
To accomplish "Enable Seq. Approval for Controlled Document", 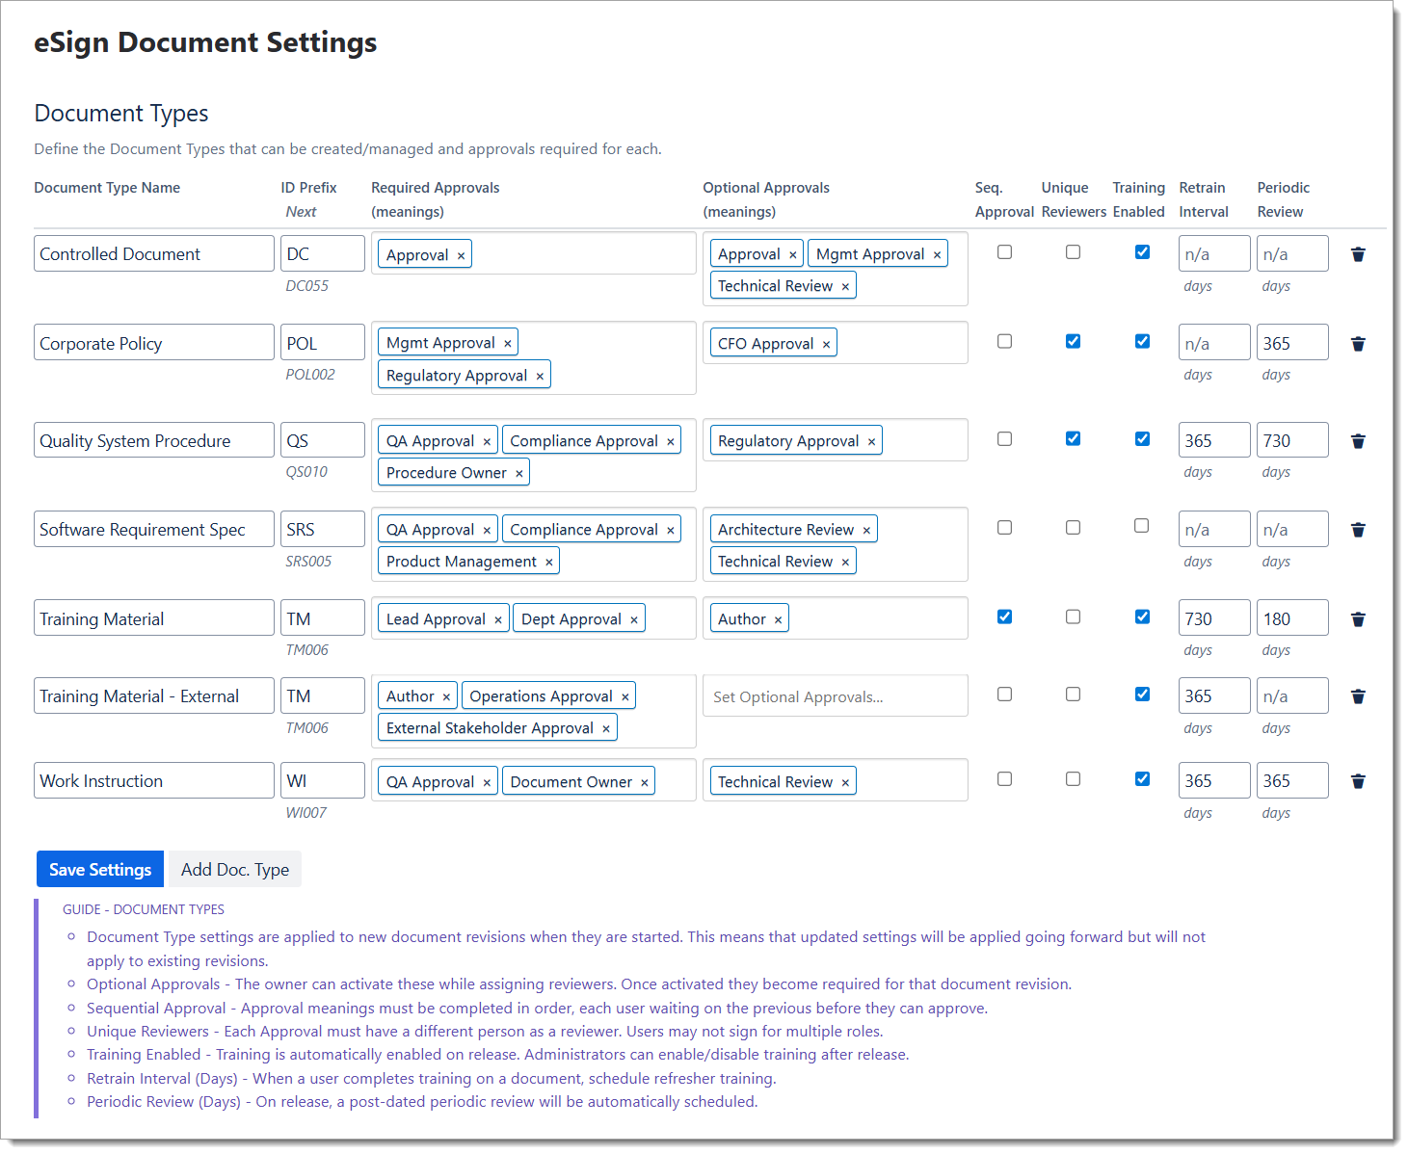I will click(x=1004, y=252).
